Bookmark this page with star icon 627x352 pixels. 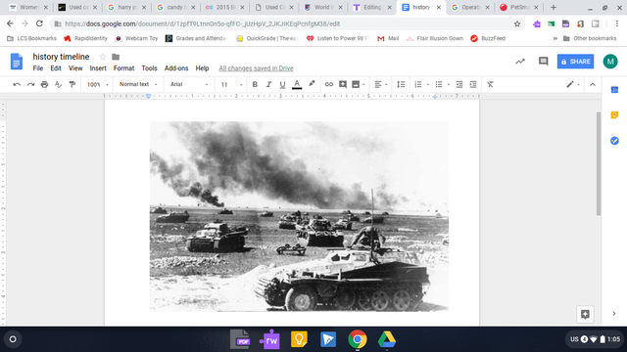(517, 23)
